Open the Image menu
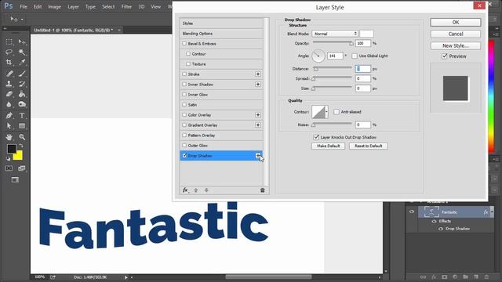 (54, 6)
